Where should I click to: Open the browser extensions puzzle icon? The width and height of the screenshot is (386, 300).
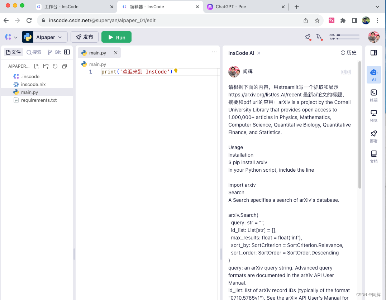pyautogui.click(x=343, y=20)
